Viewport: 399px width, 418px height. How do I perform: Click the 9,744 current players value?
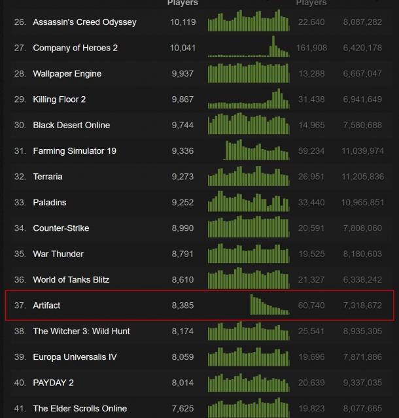(x=183, y=126)
